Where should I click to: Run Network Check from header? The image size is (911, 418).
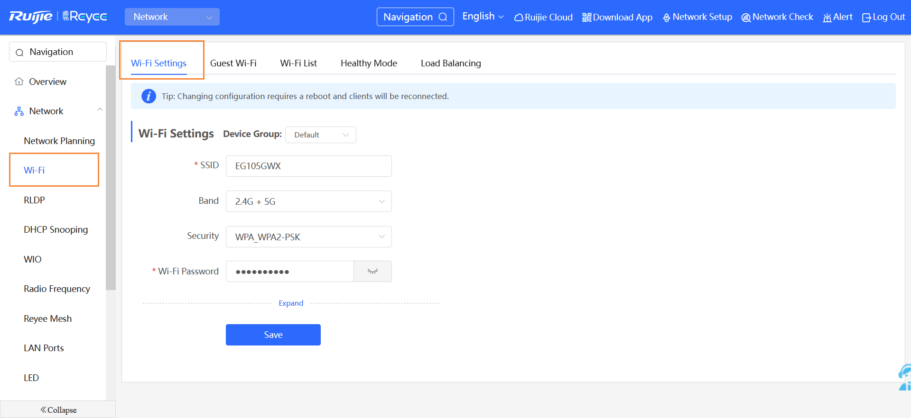tap(746, 18)
